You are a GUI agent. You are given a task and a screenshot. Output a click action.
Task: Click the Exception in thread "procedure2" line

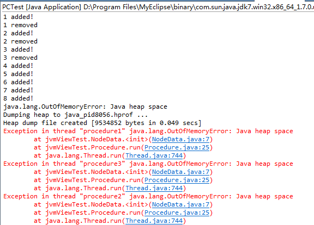[148, 196]
